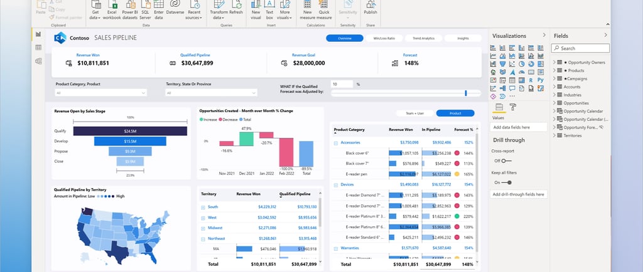
Task: Open the More visuals dropdown
Action: pos(284,10)
